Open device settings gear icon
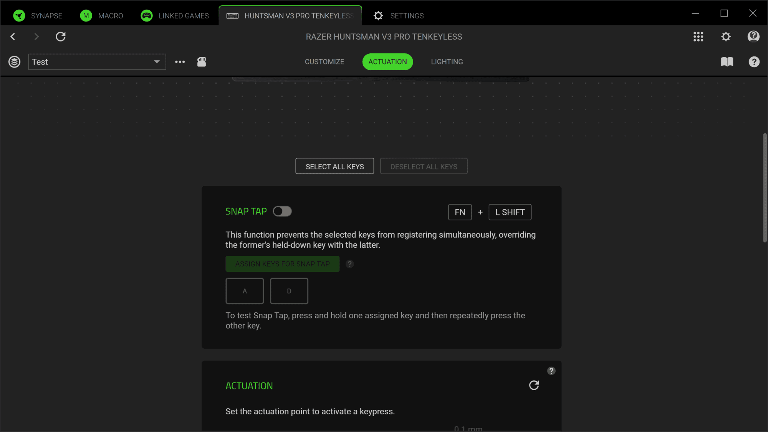This screenshot has width=768, height=432. click(726, 36)
